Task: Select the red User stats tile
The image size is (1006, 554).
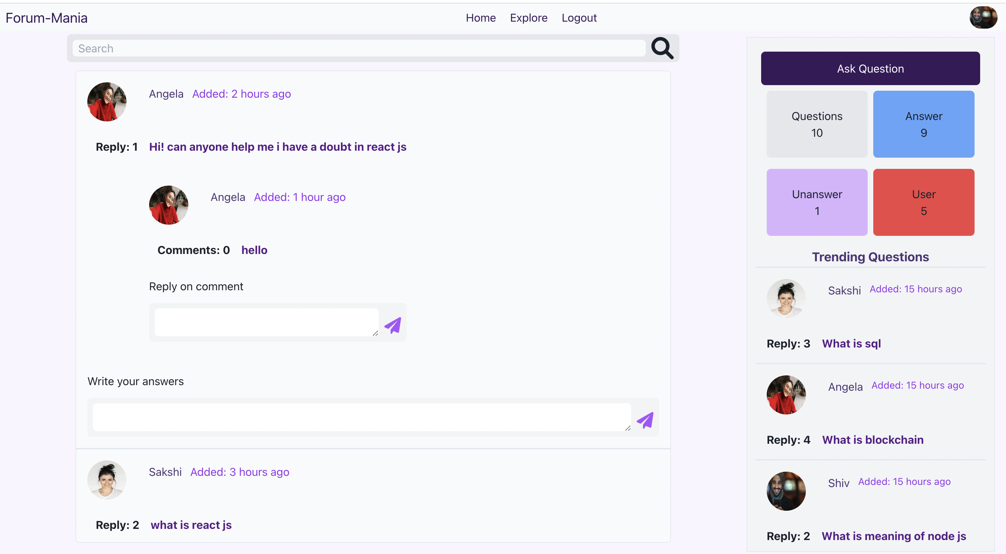Action: point(924,202)
